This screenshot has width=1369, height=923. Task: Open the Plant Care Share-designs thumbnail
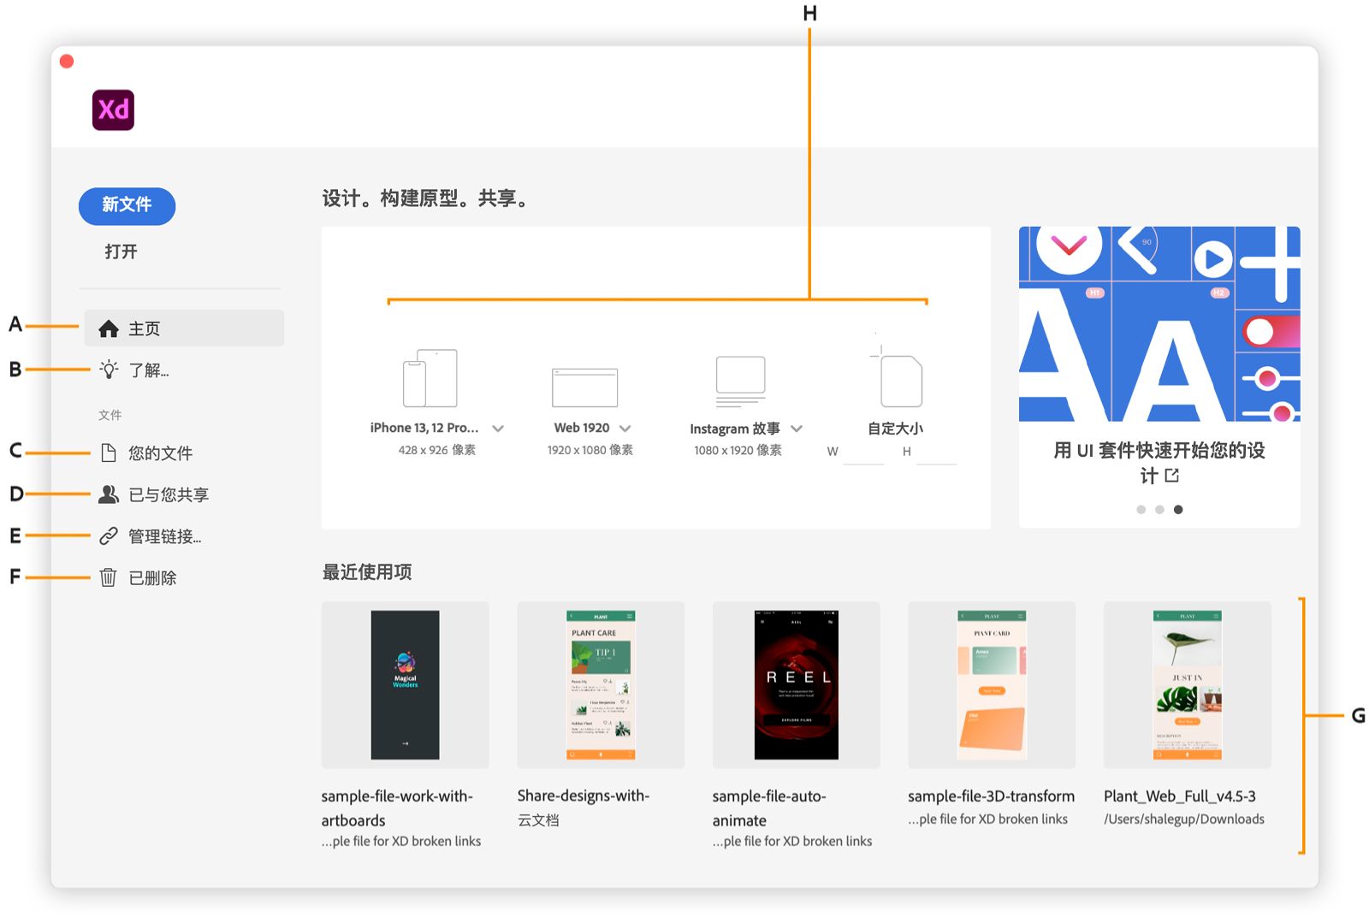tap(601, 685)
